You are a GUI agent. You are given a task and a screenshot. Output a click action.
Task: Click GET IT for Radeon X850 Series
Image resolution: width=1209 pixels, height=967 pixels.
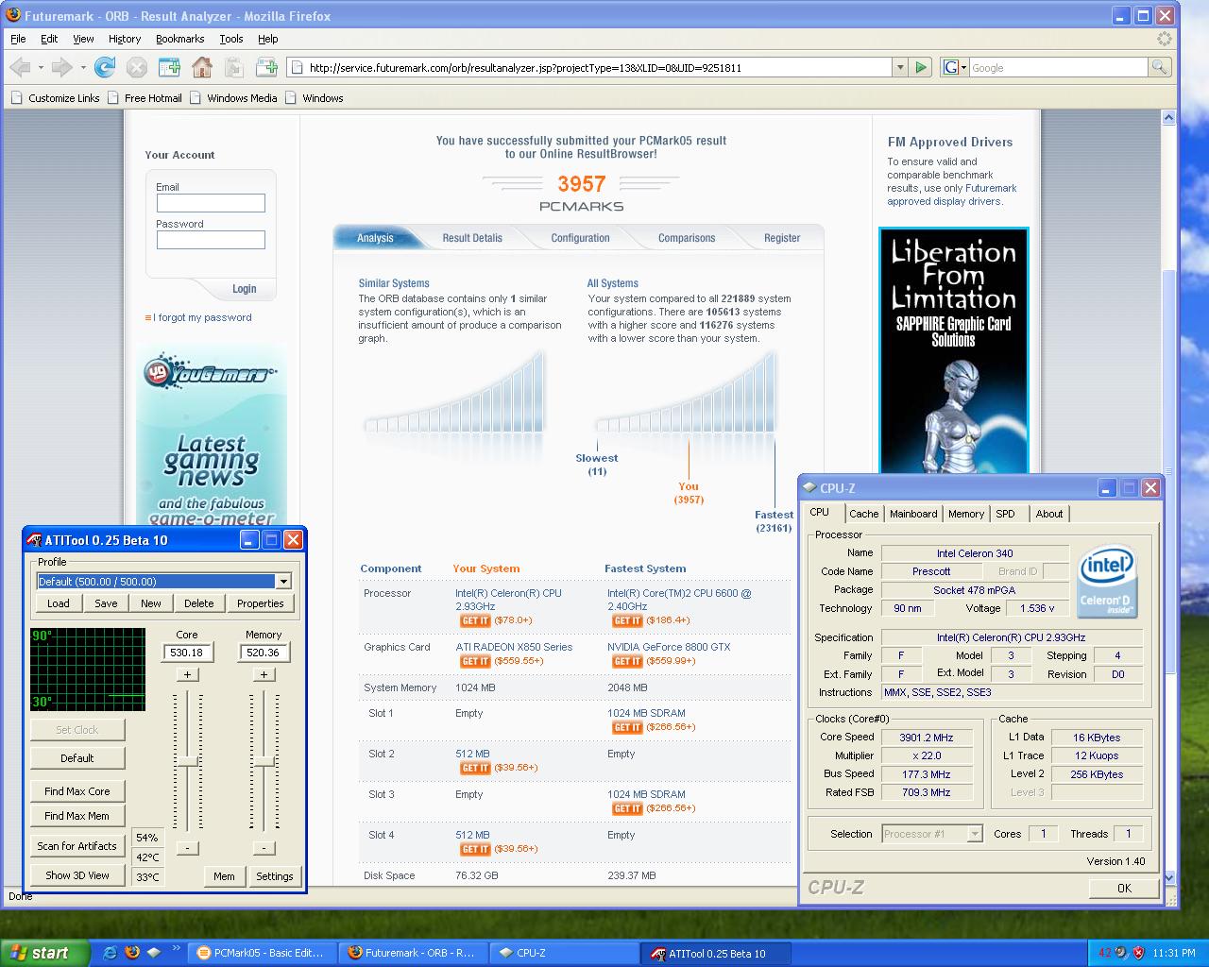tap(475, 661)
